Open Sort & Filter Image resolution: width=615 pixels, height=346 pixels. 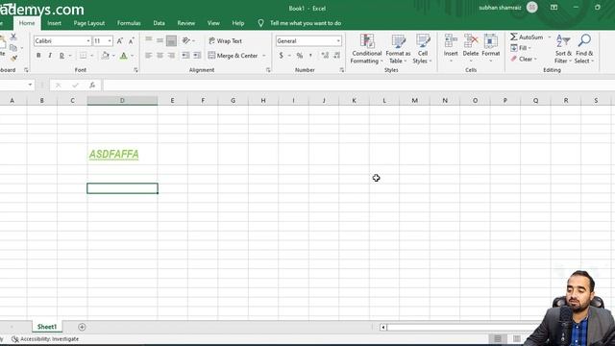point(563,49)
